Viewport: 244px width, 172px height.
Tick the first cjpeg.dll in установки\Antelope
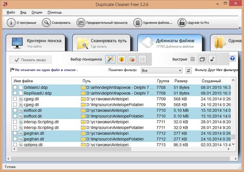pyautogui.click(x=15, y=99)
